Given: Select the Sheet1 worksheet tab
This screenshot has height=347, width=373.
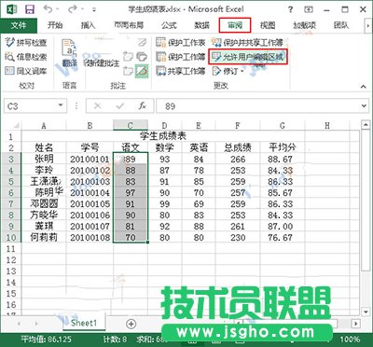Looking at the screenshot, I should pyautogui.click(x=84, y=323).
